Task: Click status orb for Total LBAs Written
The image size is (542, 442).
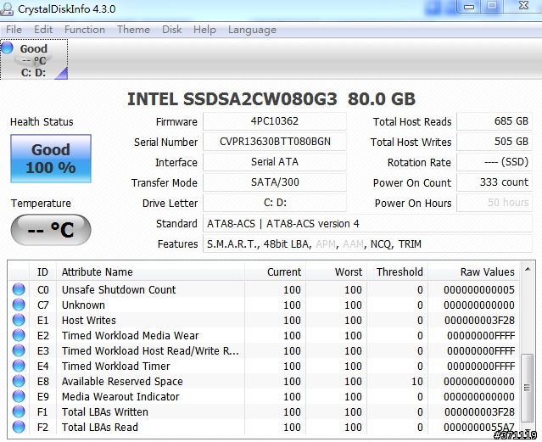Action: point(19,411)
